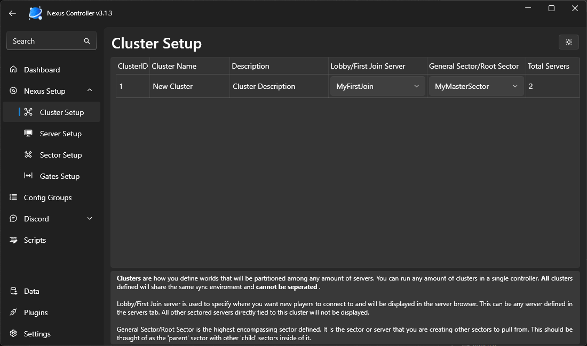Click the Gates Setup icon
587x346 pixels.
pos(28,176)
